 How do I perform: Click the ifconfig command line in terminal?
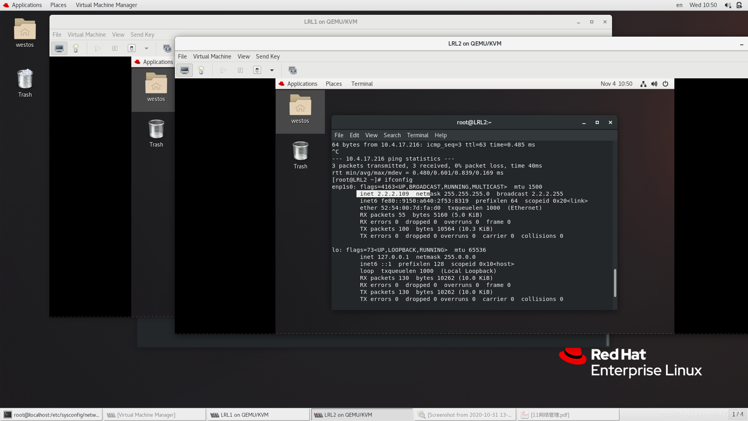(372, 180)
